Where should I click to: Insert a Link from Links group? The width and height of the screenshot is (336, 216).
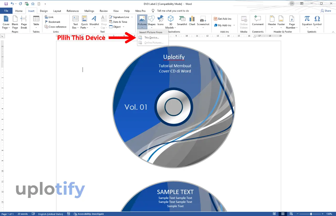(x=49, y=17)
